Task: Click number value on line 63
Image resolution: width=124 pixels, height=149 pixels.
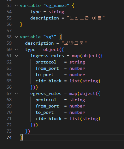Action: click(77, 69)
